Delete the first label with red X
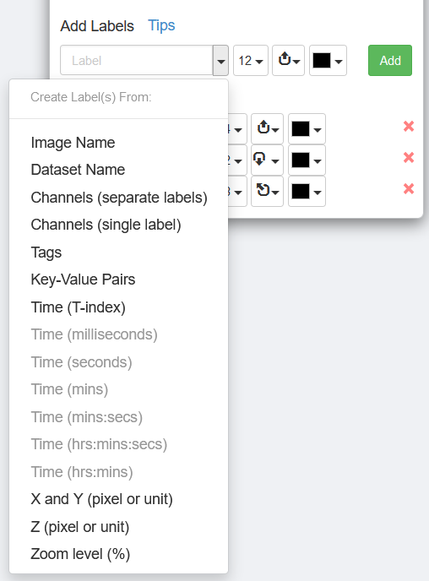Viewport: 429px width, 581px height. coord(409,127)
